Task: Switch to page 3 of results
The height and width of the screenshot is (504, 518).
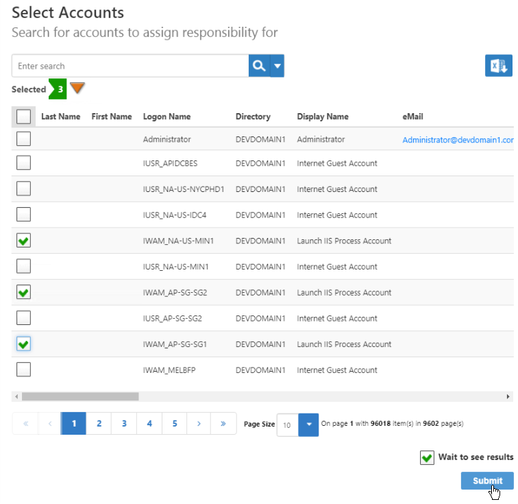Action: pos(124,424)
